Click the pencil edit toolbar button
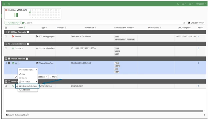The image size is (208, 119). point(16,77)
